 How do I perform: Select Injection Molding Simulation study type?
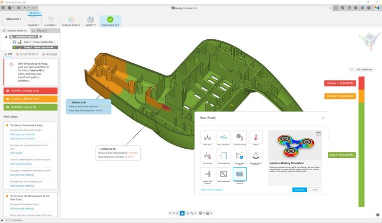tap(240, 175)
